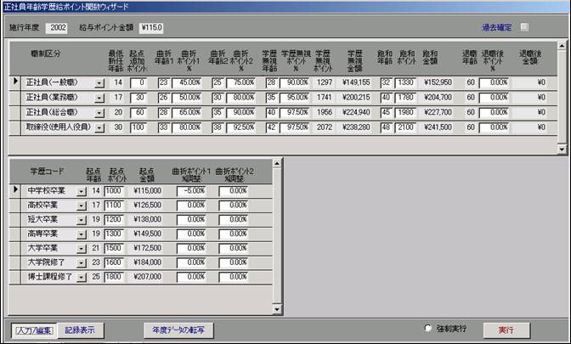The height and width of the screenshot is (344, 571).
Task: Click the upper table scroll-down arrow
Action: (562, 149)
